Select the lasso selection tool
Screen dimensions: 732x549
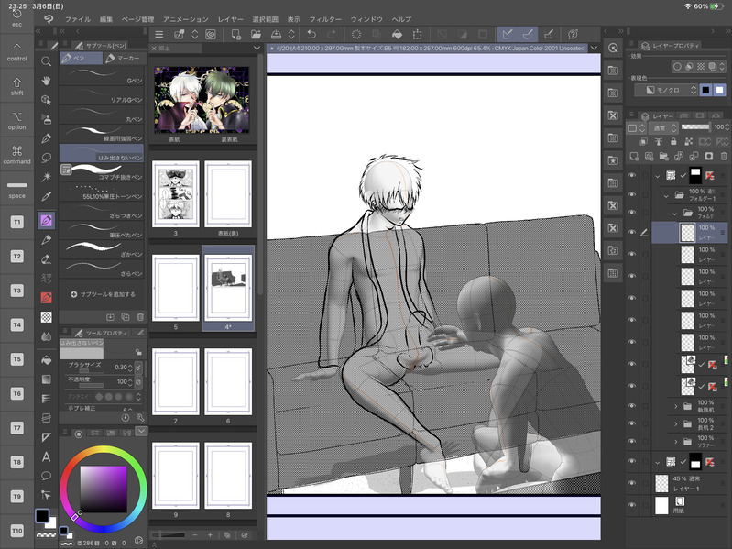click(46, 158)
